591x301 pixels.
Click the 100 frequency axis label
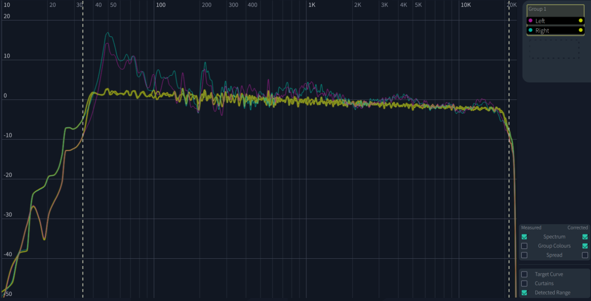[161, 5]
